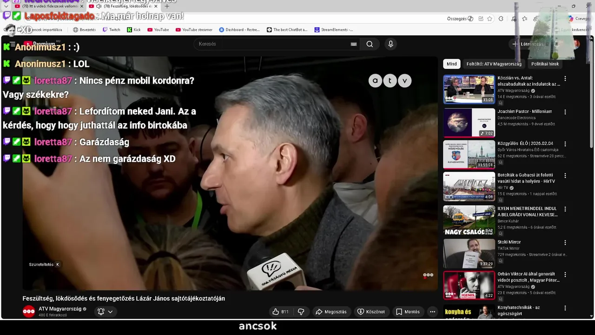
Task: Close the Feszültség, lökdösődés browser tab
Action: (x=156, y=7)
